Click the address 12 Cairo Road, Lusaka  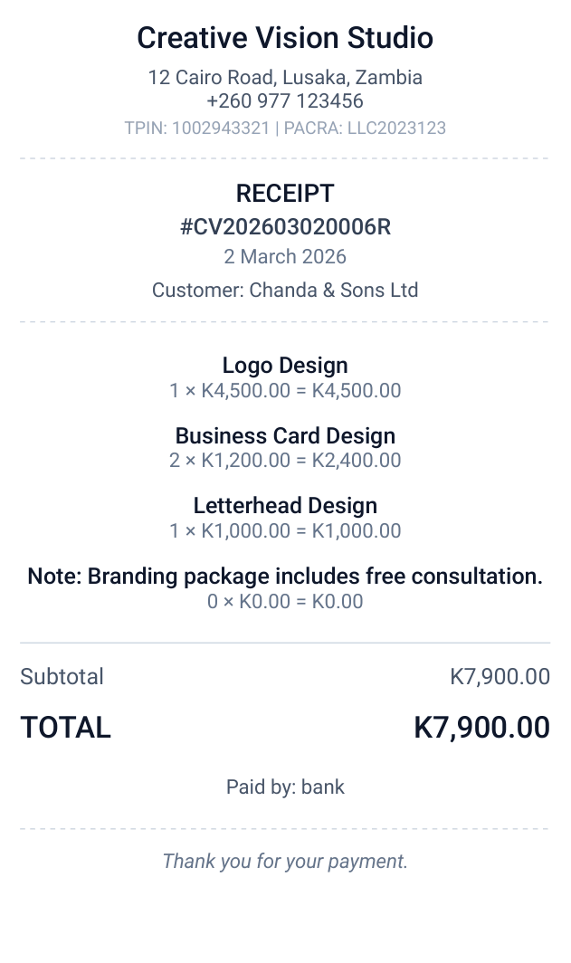[285, 78]
